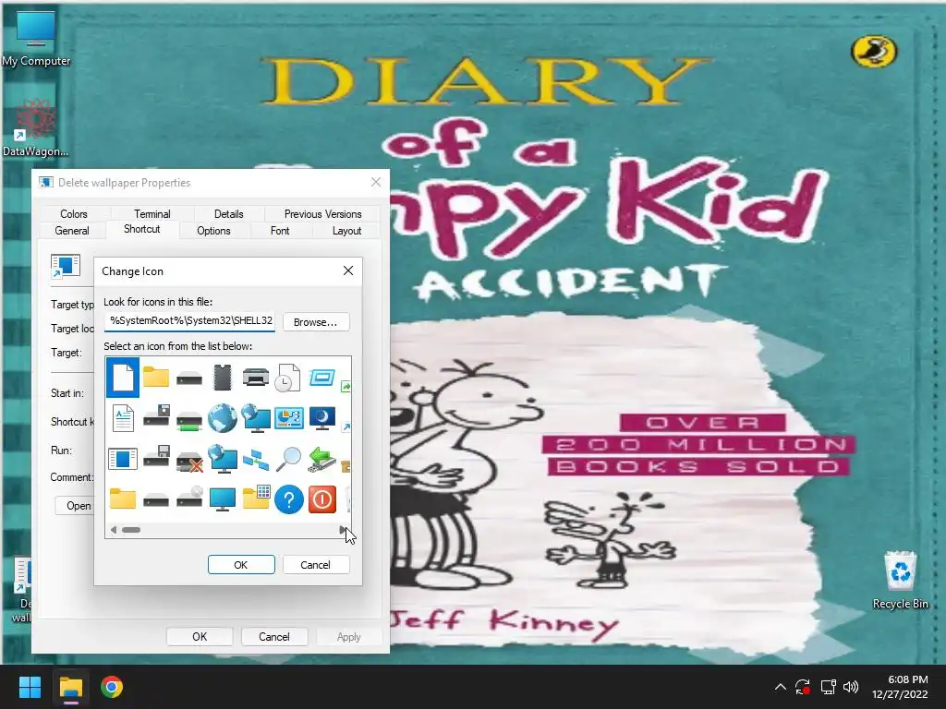Select the Recycle Bin on the desktop

click(x=900, y=580)
